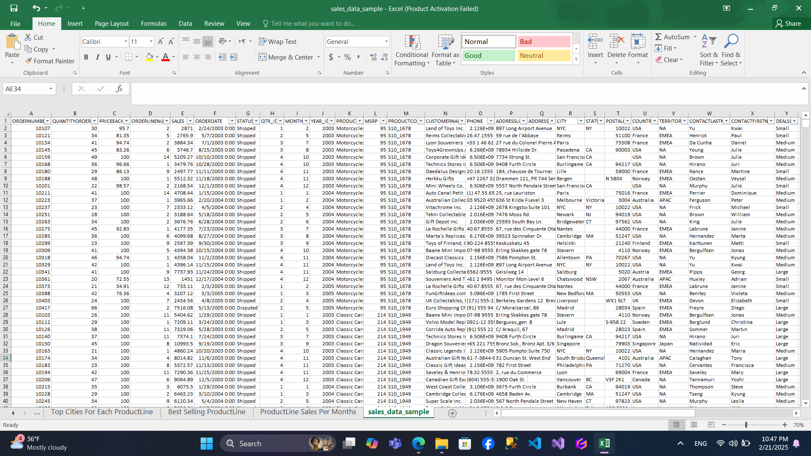Image resolution: width=811 pixels, height=456 pixels.
Task: Open ORDERNUMBER column filter dropdown
Action: (x=48, y=121)
